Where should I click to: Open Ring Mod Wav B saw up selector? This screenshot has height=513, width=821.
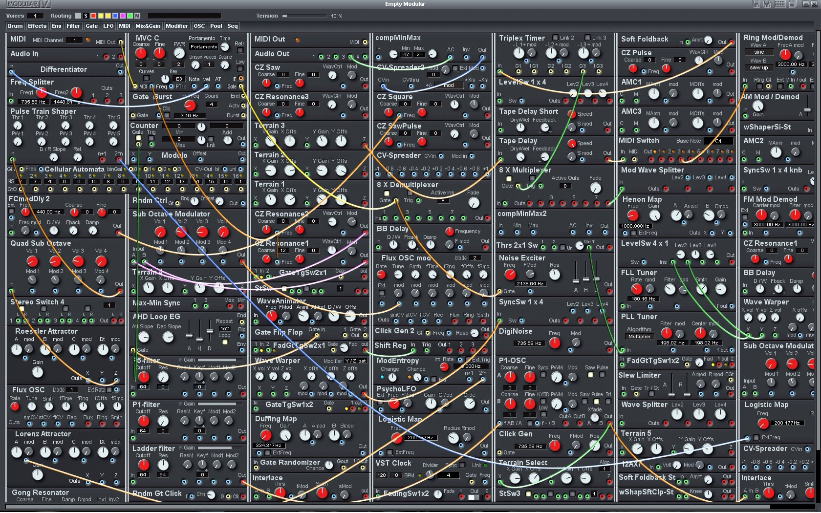coord(758,68)
